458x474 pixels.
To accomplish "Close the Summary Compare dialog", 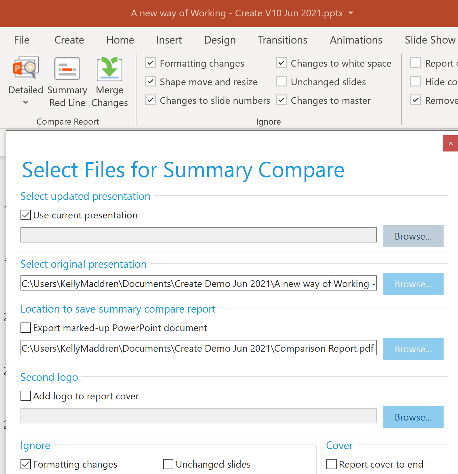I will pos(450,143).
